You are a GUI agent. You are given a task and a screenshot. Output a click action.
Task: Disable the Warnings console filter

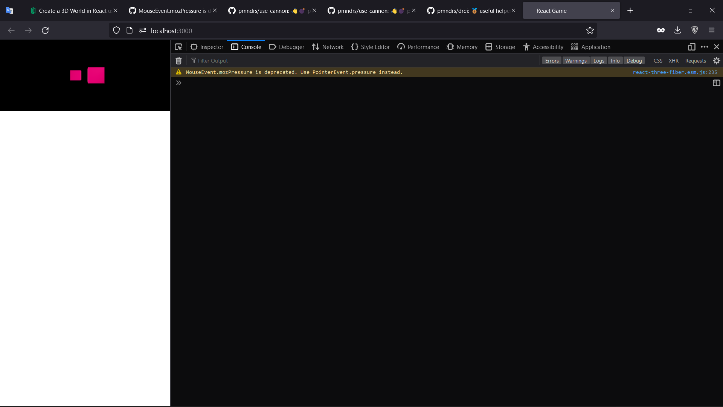pos(576,60)
